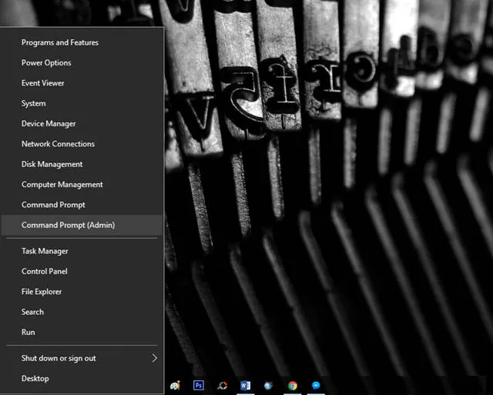Open Task Manager
Viewport: 493px width, 395px height.
tap(82, 251)
